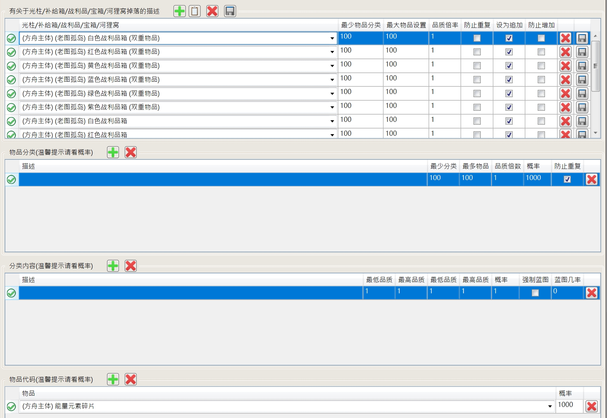Delete the 黄色战利品箱 (双重物品) row
The image size is (607, 418).
566,66
